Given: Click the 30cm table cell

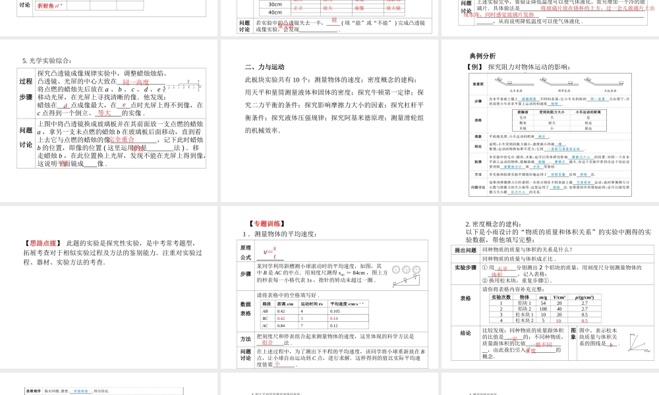Looking at the screenshot, I should click(x=275, y=4).
